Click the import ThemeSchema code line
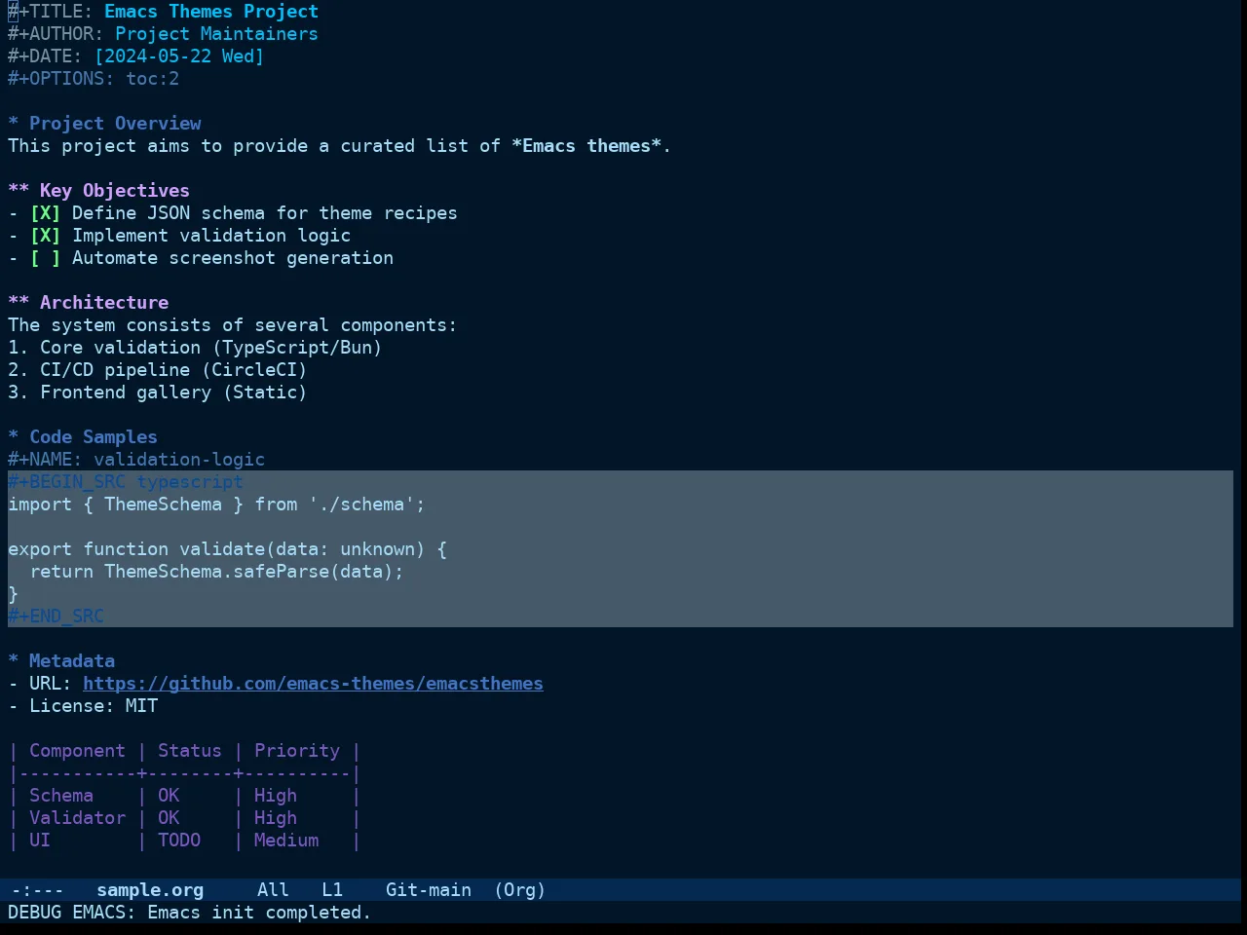This screenshot has height=935, width=1247. [x=216, y=505]
